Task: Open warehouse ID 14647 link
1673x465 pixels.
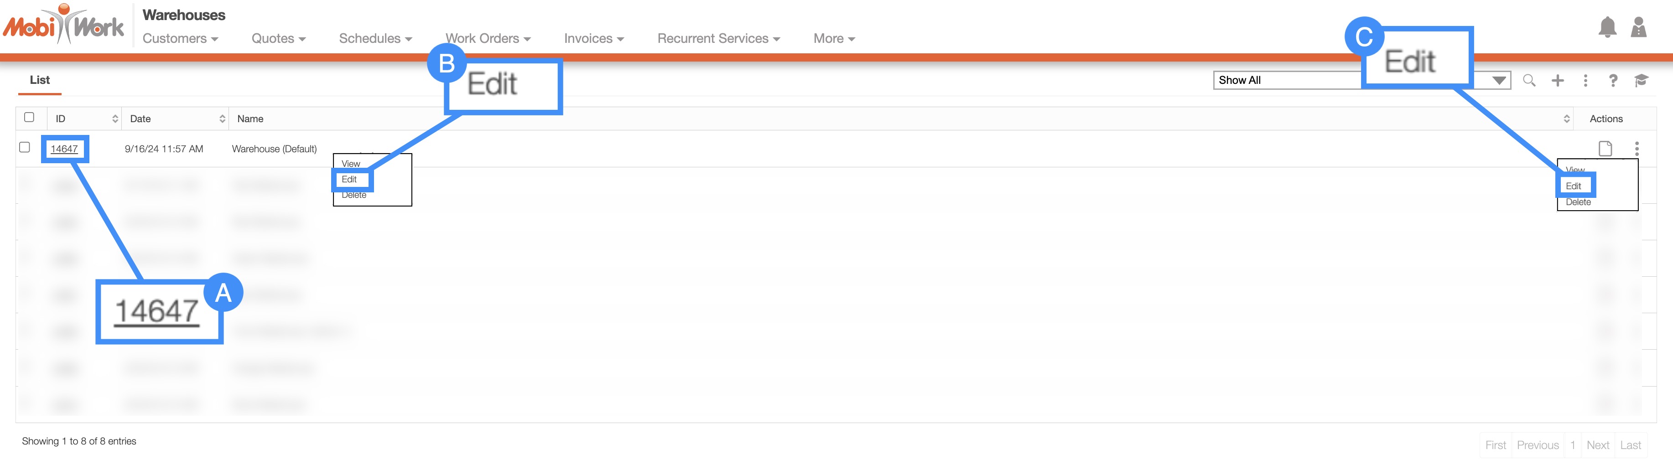Action: click(x=64, y=149)
